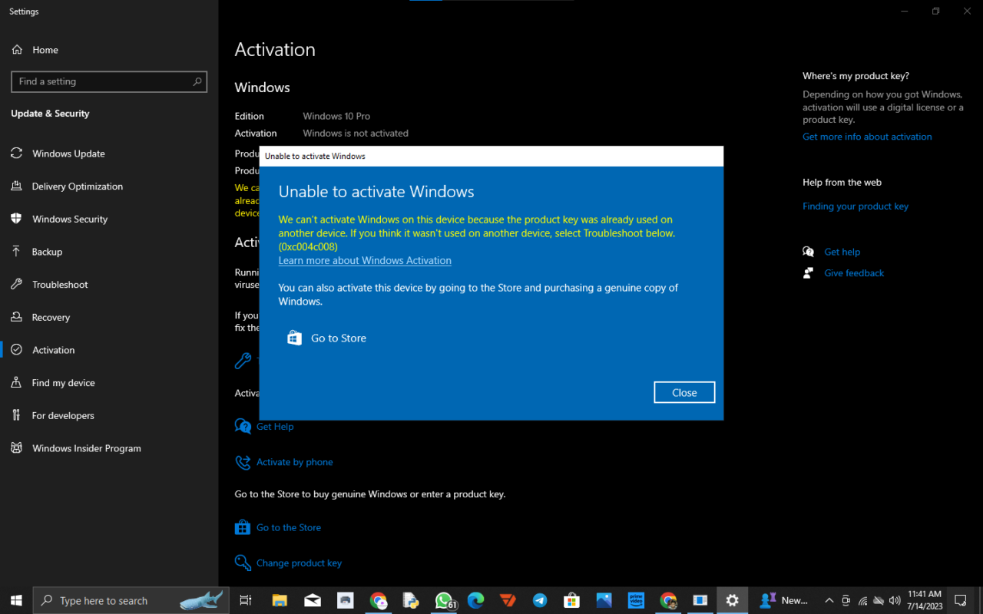Click Give feedback in the right panel
Viewport: 983px width, 614px height.
[854, 273]
